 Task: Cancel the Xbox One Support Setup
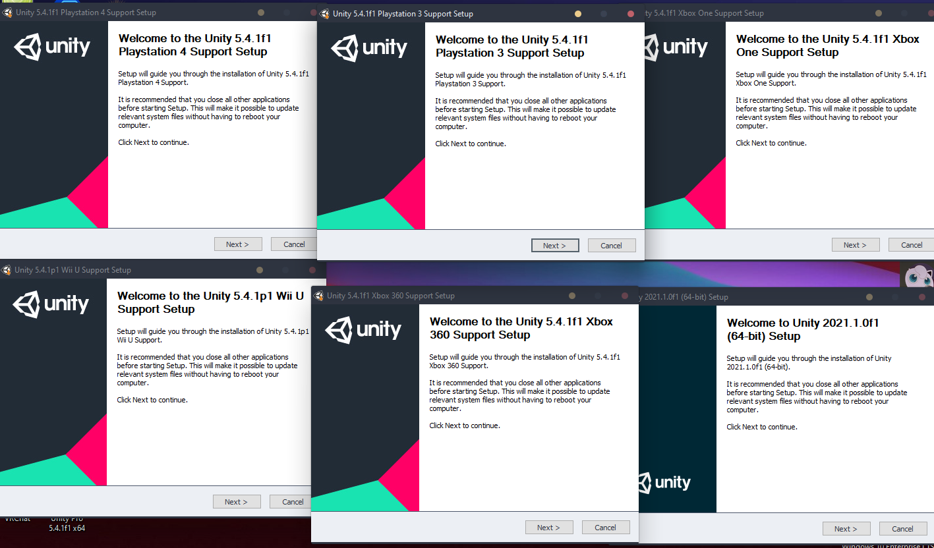coord(912,245)
